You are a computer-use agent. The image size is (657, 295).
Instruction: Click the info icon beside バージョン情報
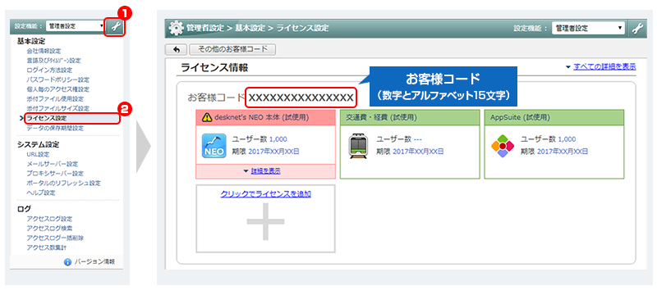67,262
